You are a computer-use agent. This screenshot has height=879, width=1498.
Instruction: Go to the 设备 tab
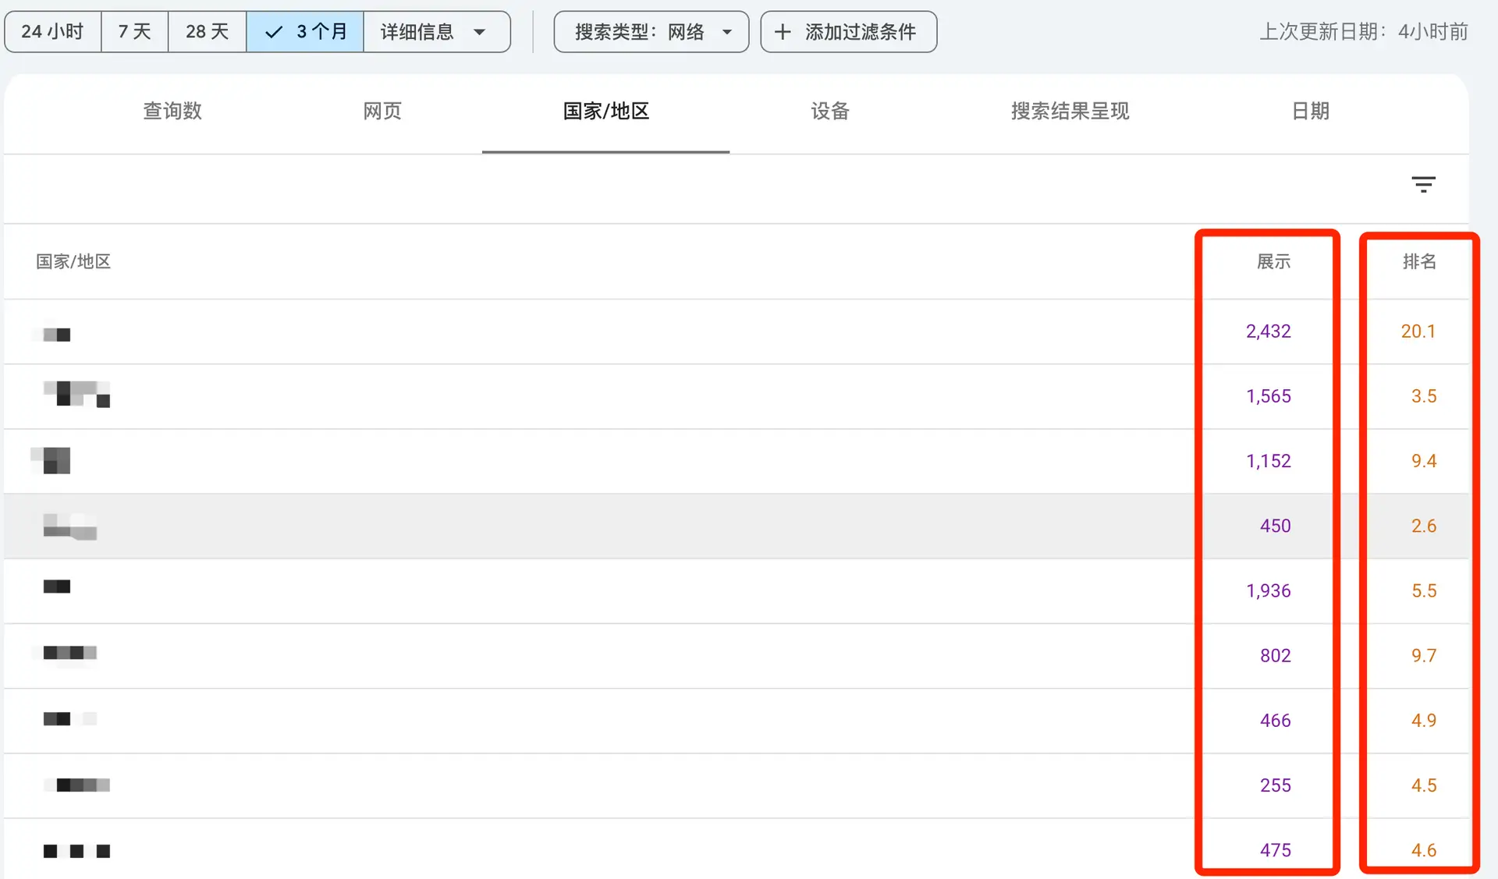coord(830,111)
